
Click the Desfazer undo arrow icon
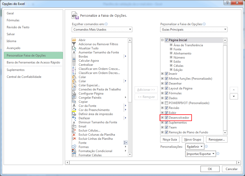(x=74, y=118)
